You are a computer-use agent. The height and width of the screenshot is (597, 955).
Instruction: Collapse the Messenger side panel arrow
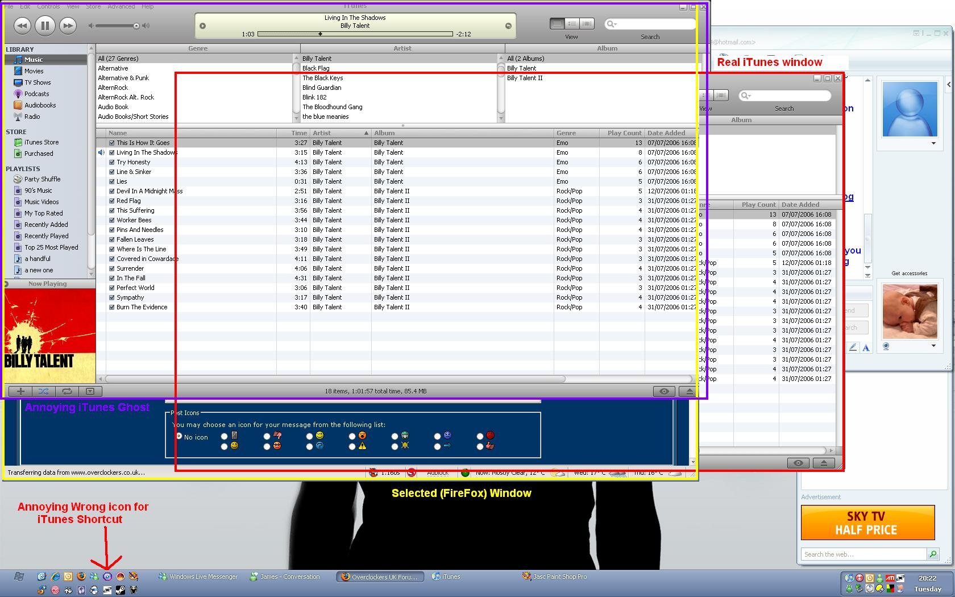(949, 85)
